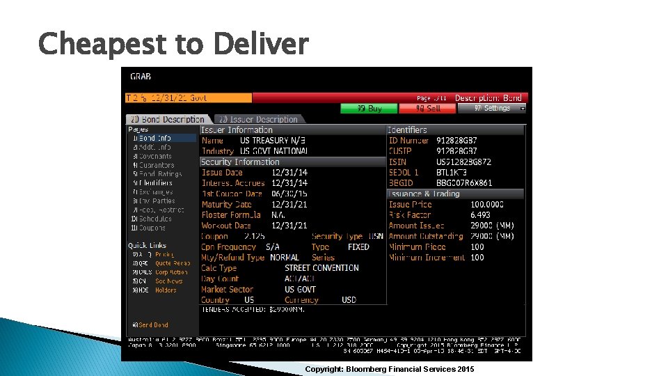
Task: Click the Issuer Information section header
Action: click(293, 130)
